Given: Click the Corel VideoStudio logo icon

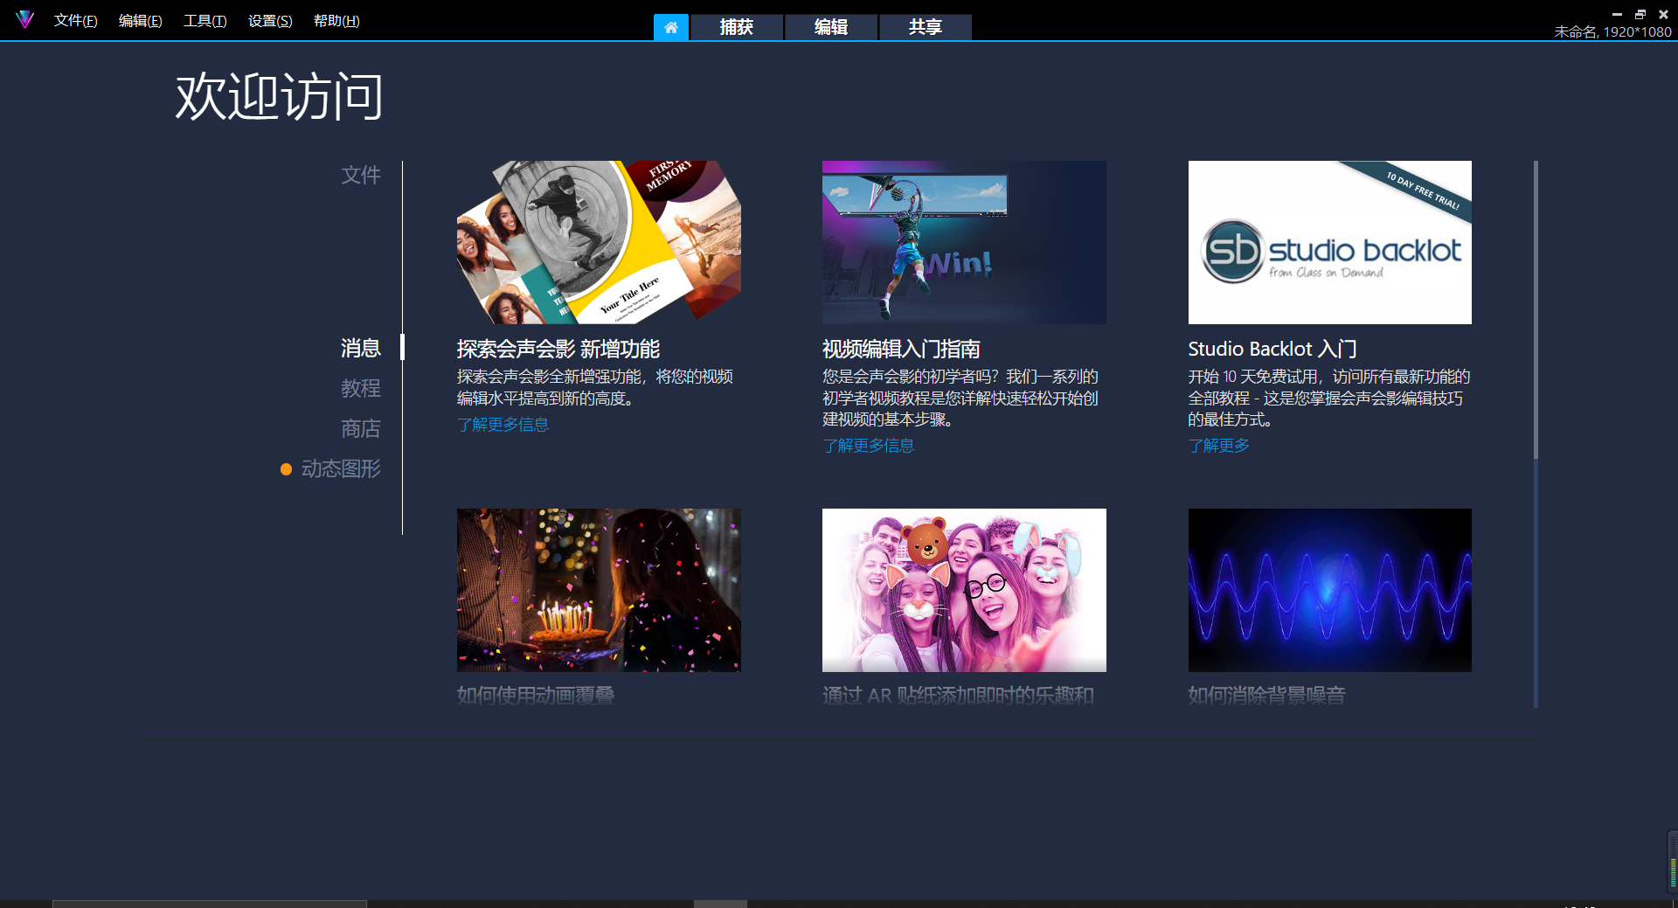Looking at the screenshot, I should point(25,18).
